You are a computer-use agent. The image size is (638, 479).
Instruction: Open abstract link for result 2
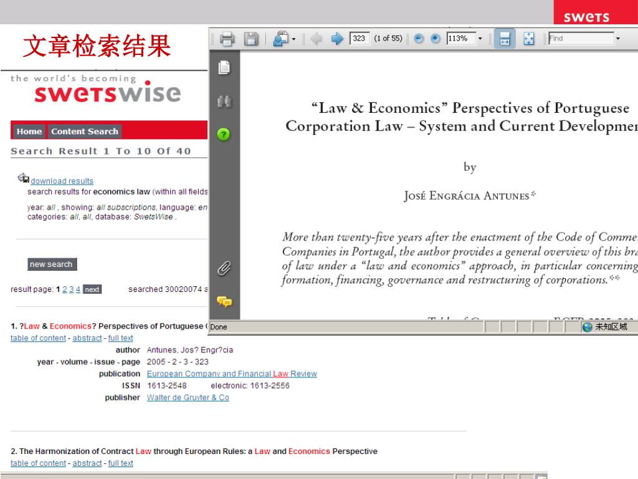[87, 463]
